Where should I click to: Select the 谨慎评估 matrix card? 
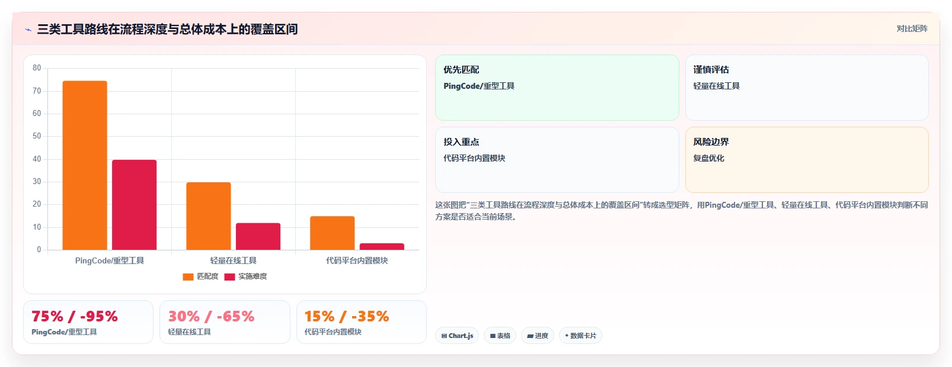coord(807,88)
